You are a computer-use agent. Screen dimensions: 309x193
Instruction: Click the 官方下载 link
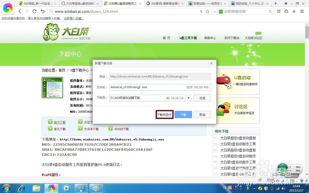point(60,122)
